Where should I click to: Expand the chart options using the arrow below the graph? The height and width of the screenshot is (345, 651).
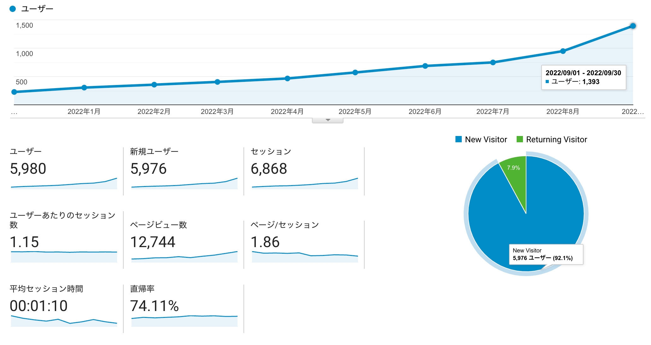point(327,120)
